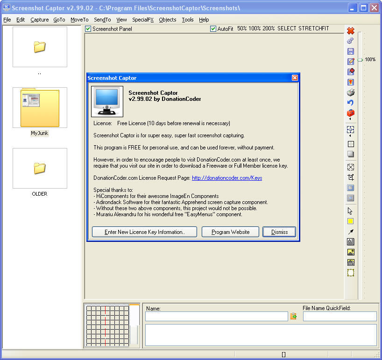Open the SpecialFX menu
Screen dimensions: 382x360
pyautogui.click(x=142, y=20)
